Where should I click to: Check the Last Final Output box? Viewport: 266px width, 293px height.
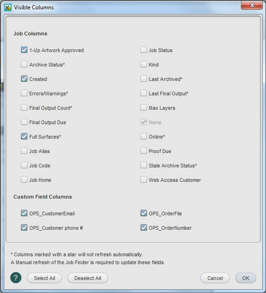click(144, 93)
